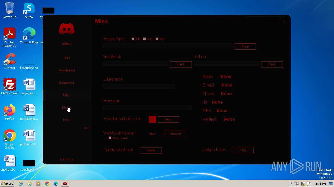Click the Stopped flooder button

[175, 134]
